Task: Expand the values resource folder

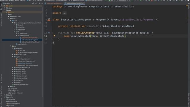Action: coord(12,82)
